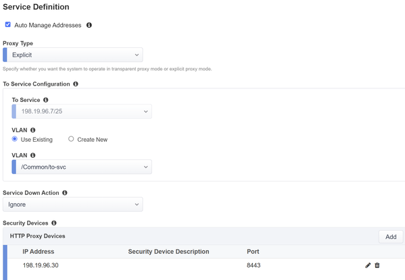This screenshot has width=405, height=280.
Task: Click the IP Address column header
Action: (x=39, y=252)
